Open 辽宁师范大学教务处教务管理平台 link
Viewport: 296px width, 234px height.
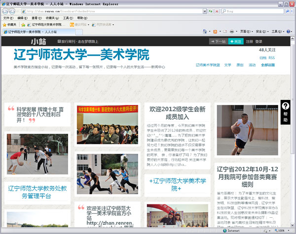click(x=37, y=192)
